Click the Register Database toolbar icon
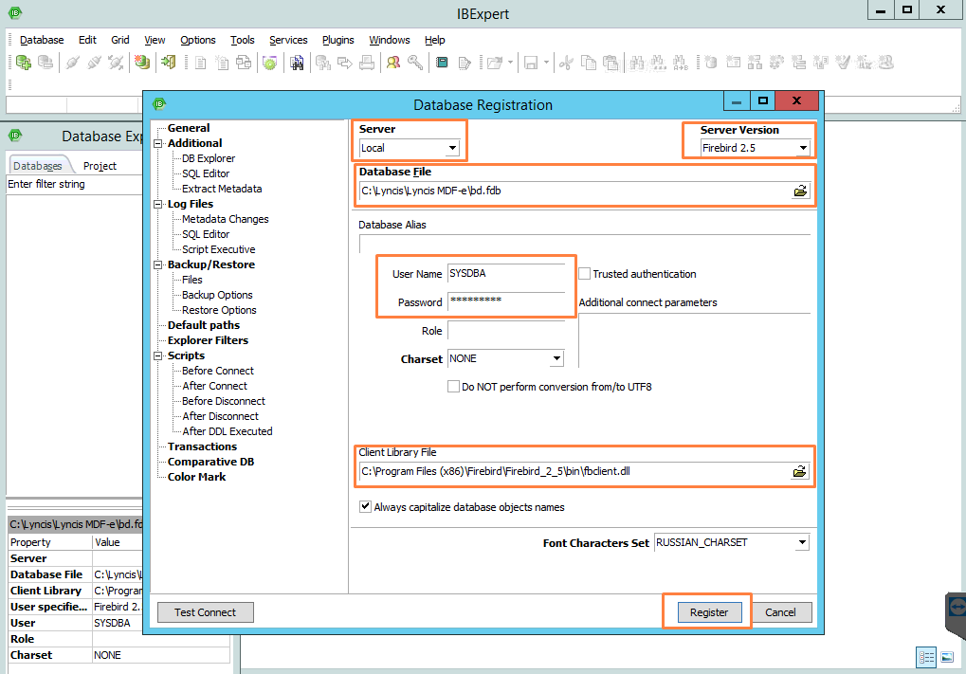The image size is (966, 674). point(24,63)
